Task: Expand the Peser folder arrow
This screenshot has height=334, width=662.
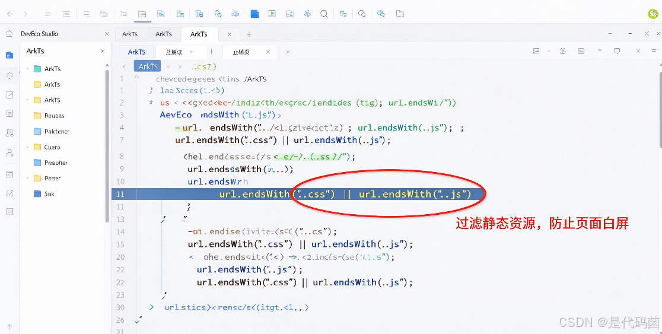Action: 28,178
